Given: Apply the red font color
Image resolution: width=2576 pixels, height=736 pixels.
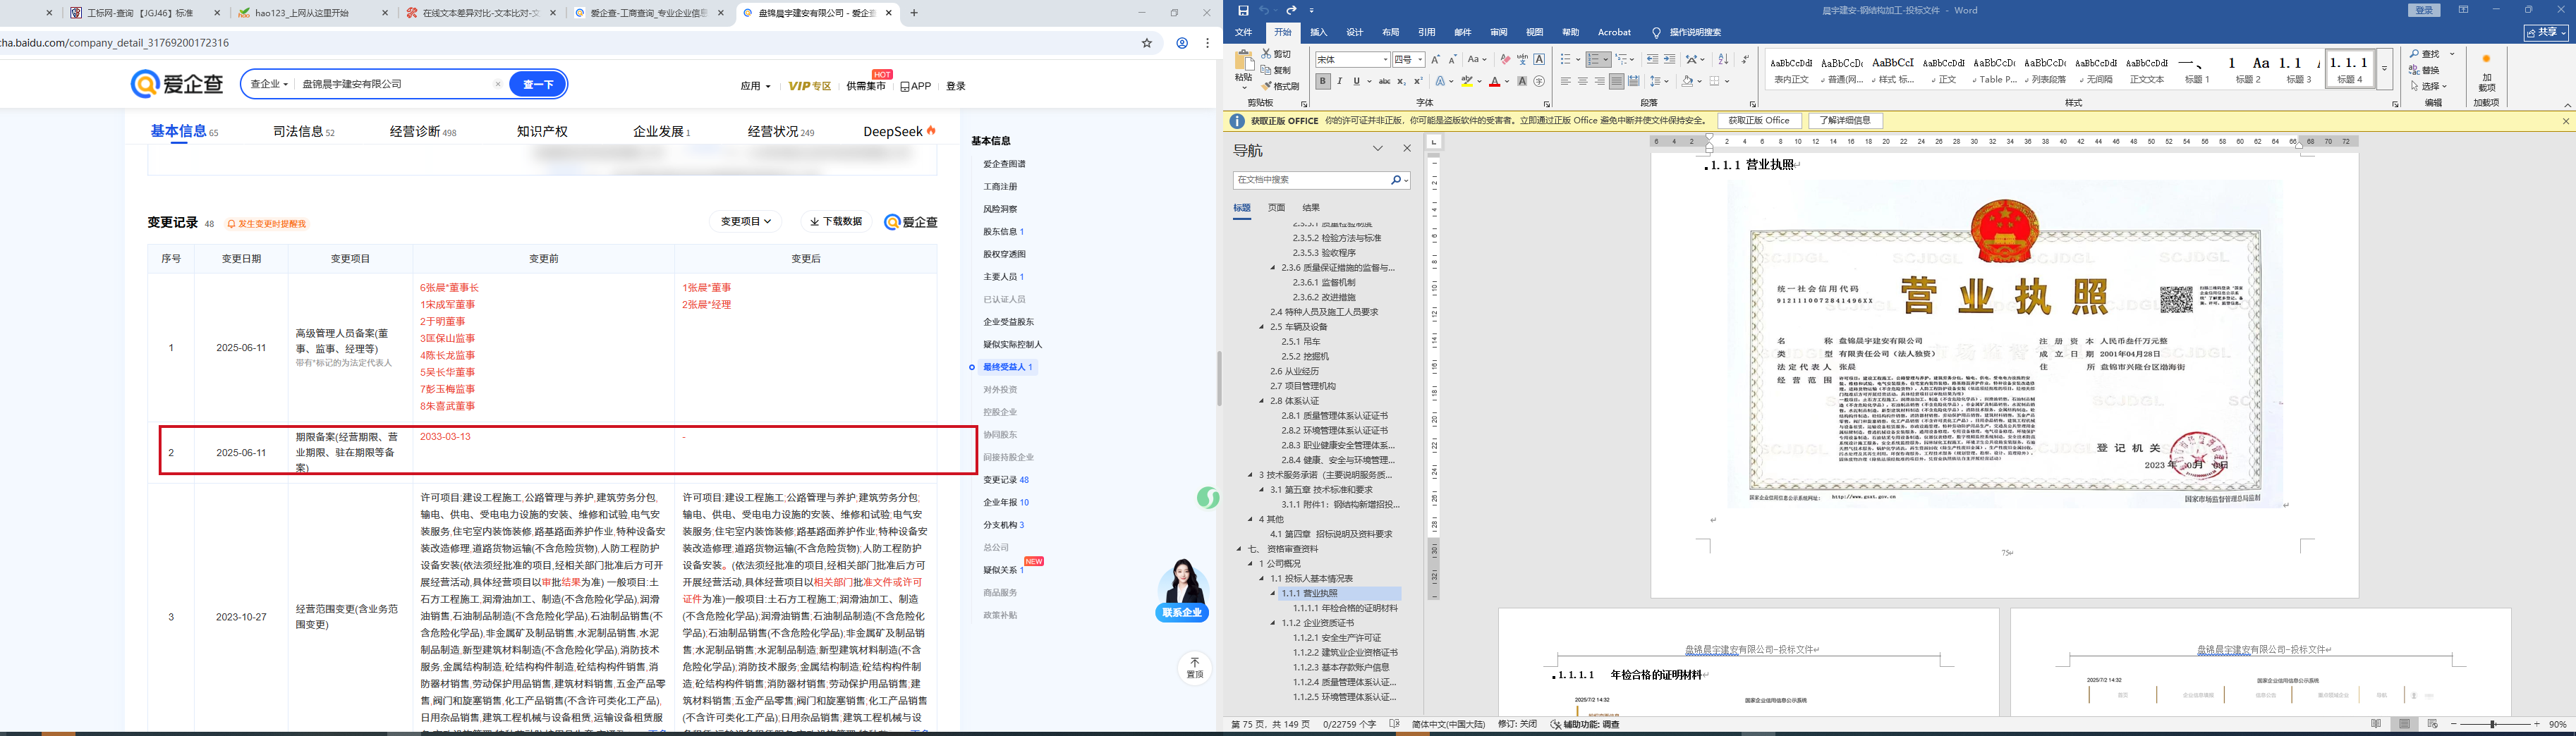Looking at the screenshot, I should point(1495,82).
